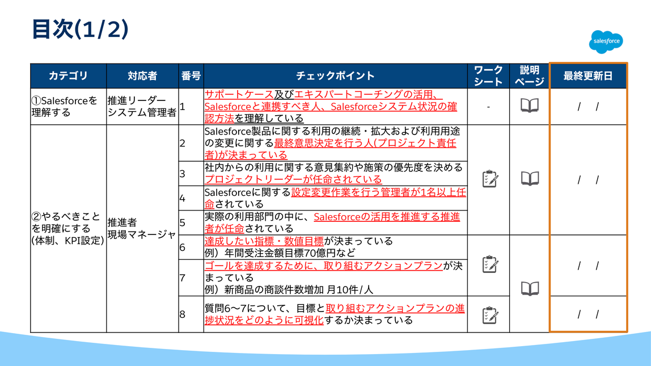Click the 最終更新日 date field for checkpoints 2-5
Image resolution: width=651 pixels, height=366 pixels.
(x=588, y=180)
